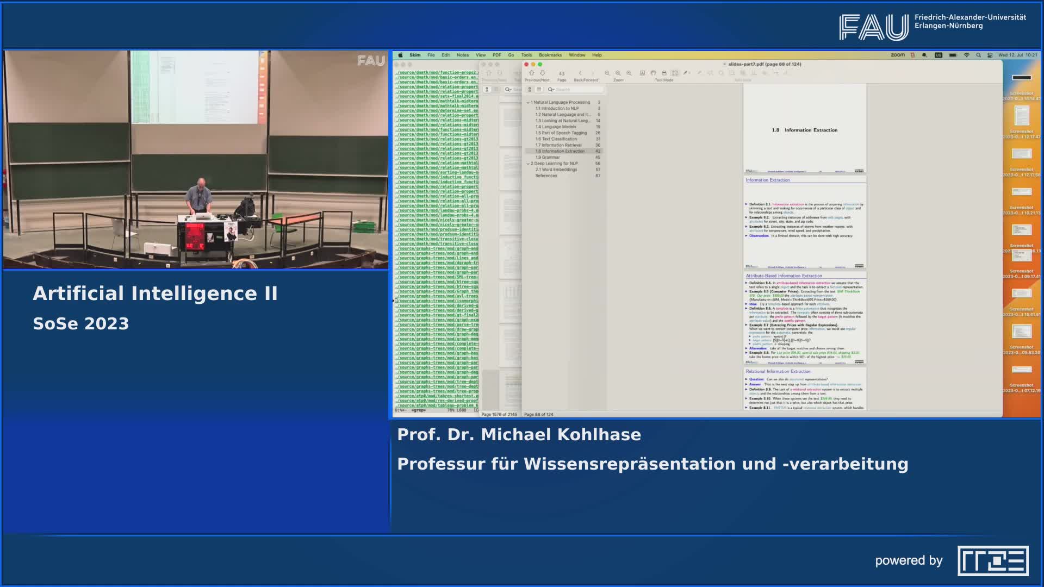The image size is (1044, 587).
Task: Open the PDF menu
Action: (496, 55)
